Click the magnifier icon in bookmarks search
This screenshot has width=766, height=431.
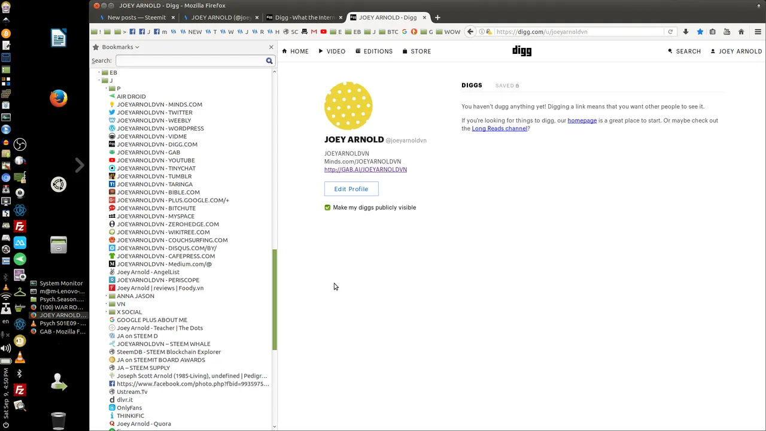(269, 60)
